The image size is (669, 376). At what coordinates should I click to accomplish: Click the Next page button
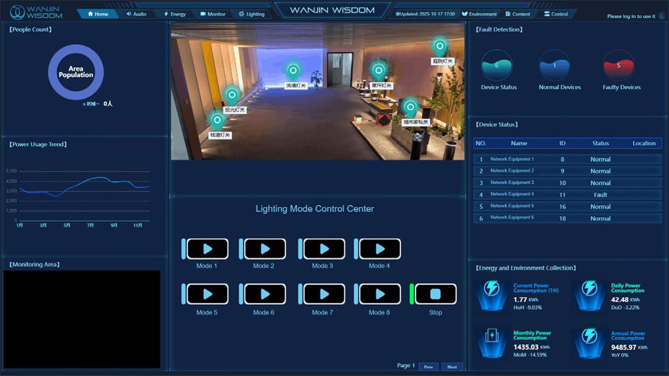pos(452,367)
